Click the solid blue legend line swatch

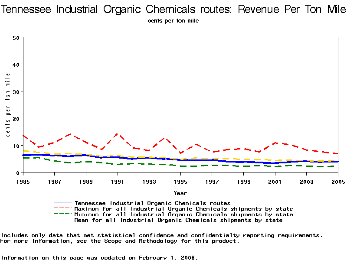click(62, 203)
